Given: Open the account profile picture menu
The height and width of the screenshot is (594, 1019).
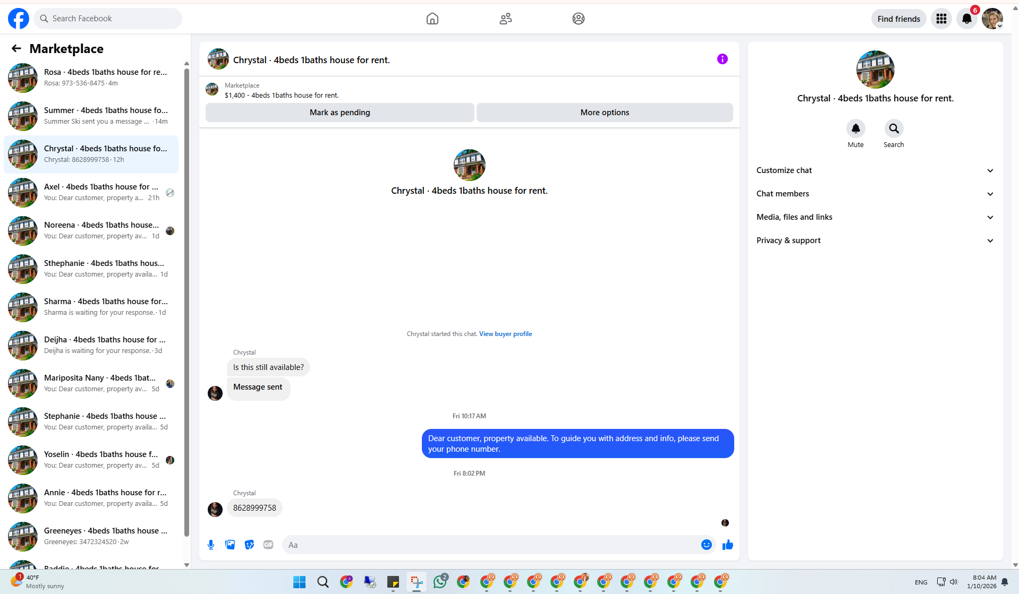Looking at the screenshot, I should tap(992, 19).
